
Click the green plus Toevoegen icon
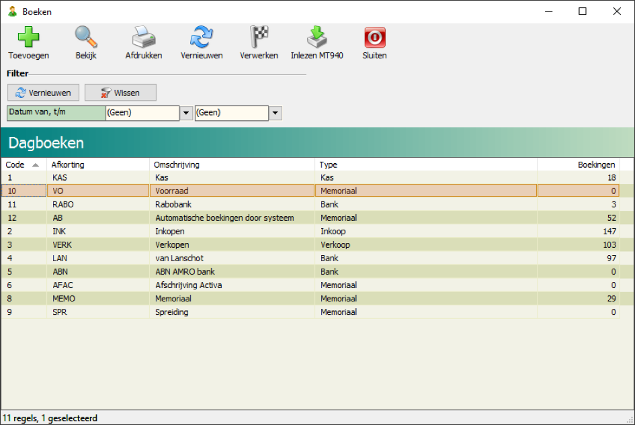click(28, 37)
